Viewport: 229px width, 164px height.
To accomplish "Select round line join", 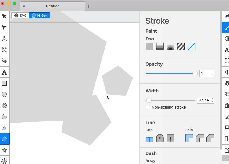I will (200, 138).
